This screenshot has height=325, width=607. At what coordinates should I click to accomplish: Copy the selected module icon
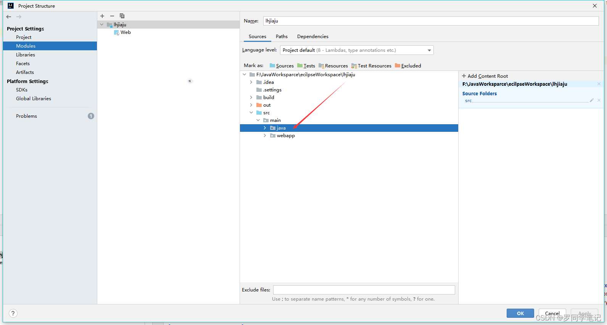122,16
